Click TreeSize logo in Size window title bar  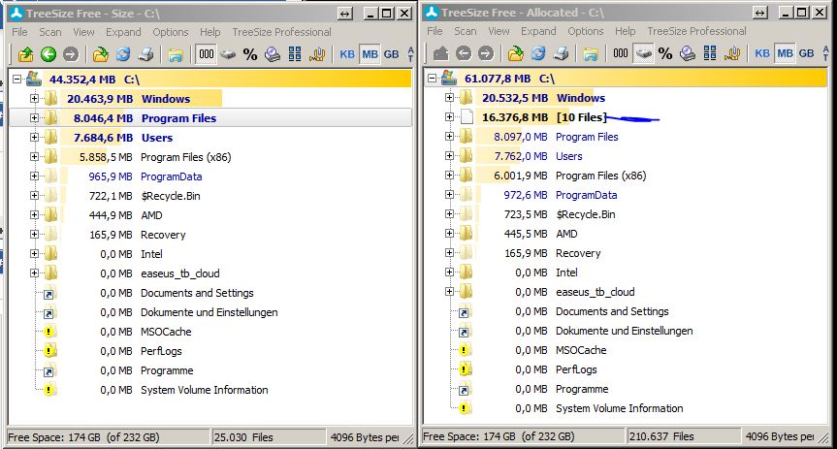pos(17,14)
